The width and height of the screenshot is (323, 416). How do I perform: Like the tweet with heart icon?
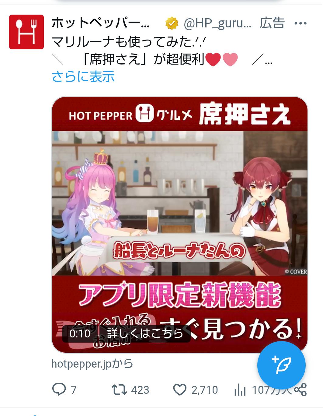tap(180, 390)
